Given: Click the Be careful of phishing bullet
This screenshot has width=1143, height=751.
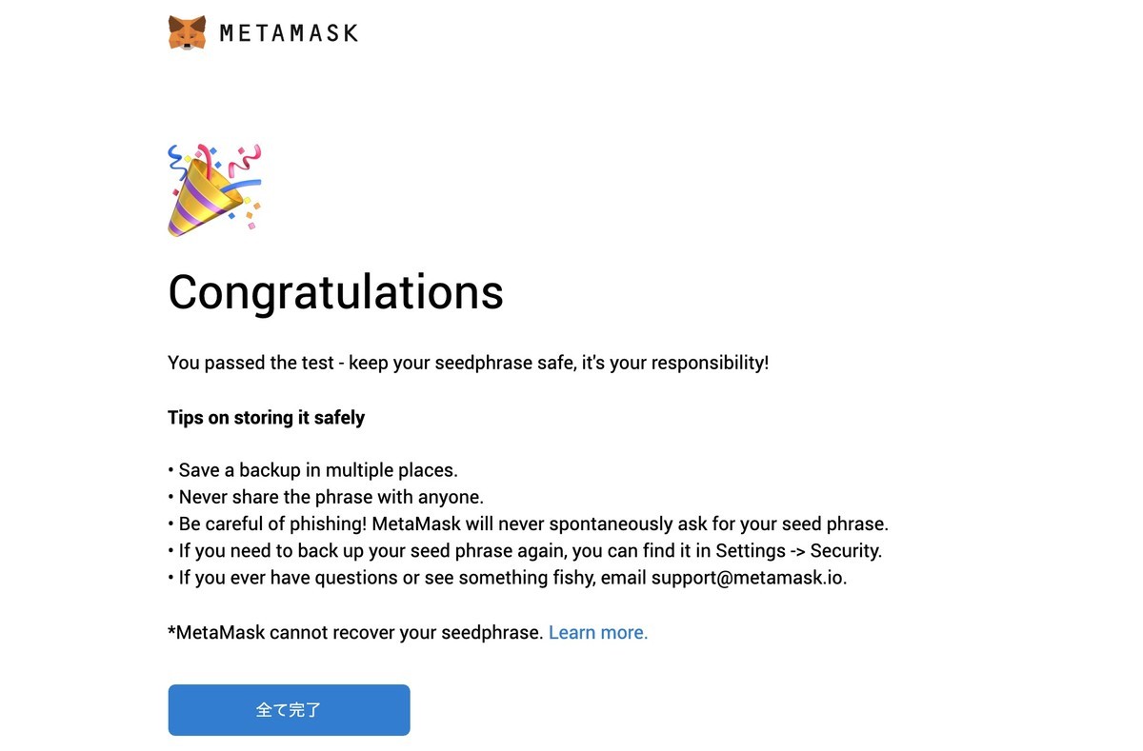Looking at the screenshot, I should [528, 524].
